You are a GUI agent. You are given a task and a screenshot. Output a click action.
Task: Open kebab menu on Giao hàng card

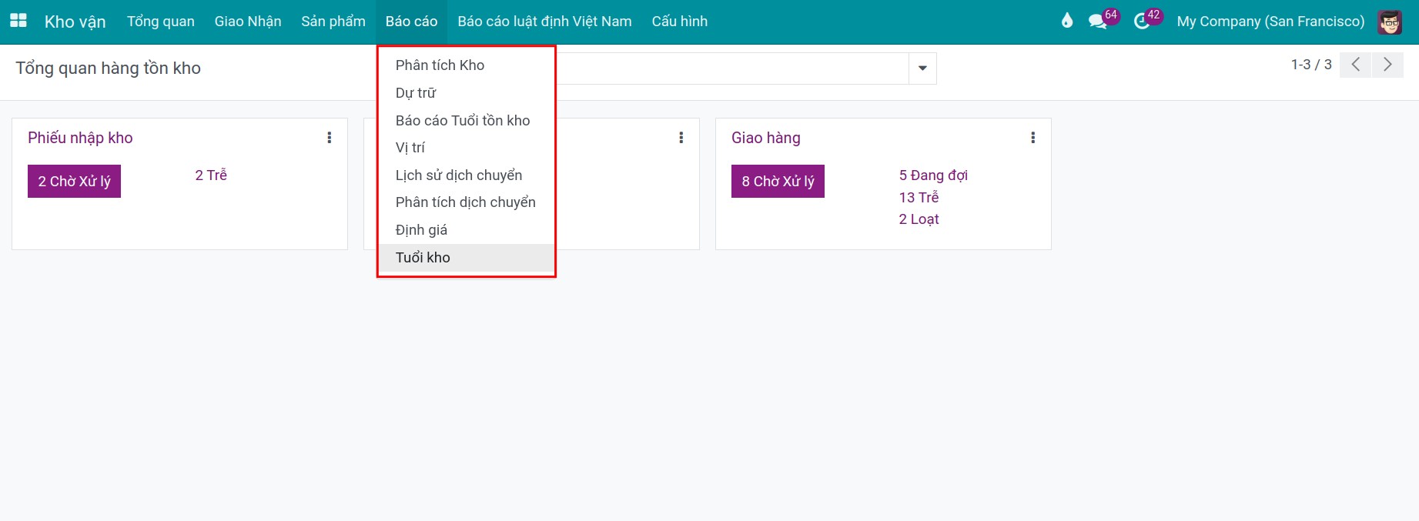click(x=1033, y=138)
